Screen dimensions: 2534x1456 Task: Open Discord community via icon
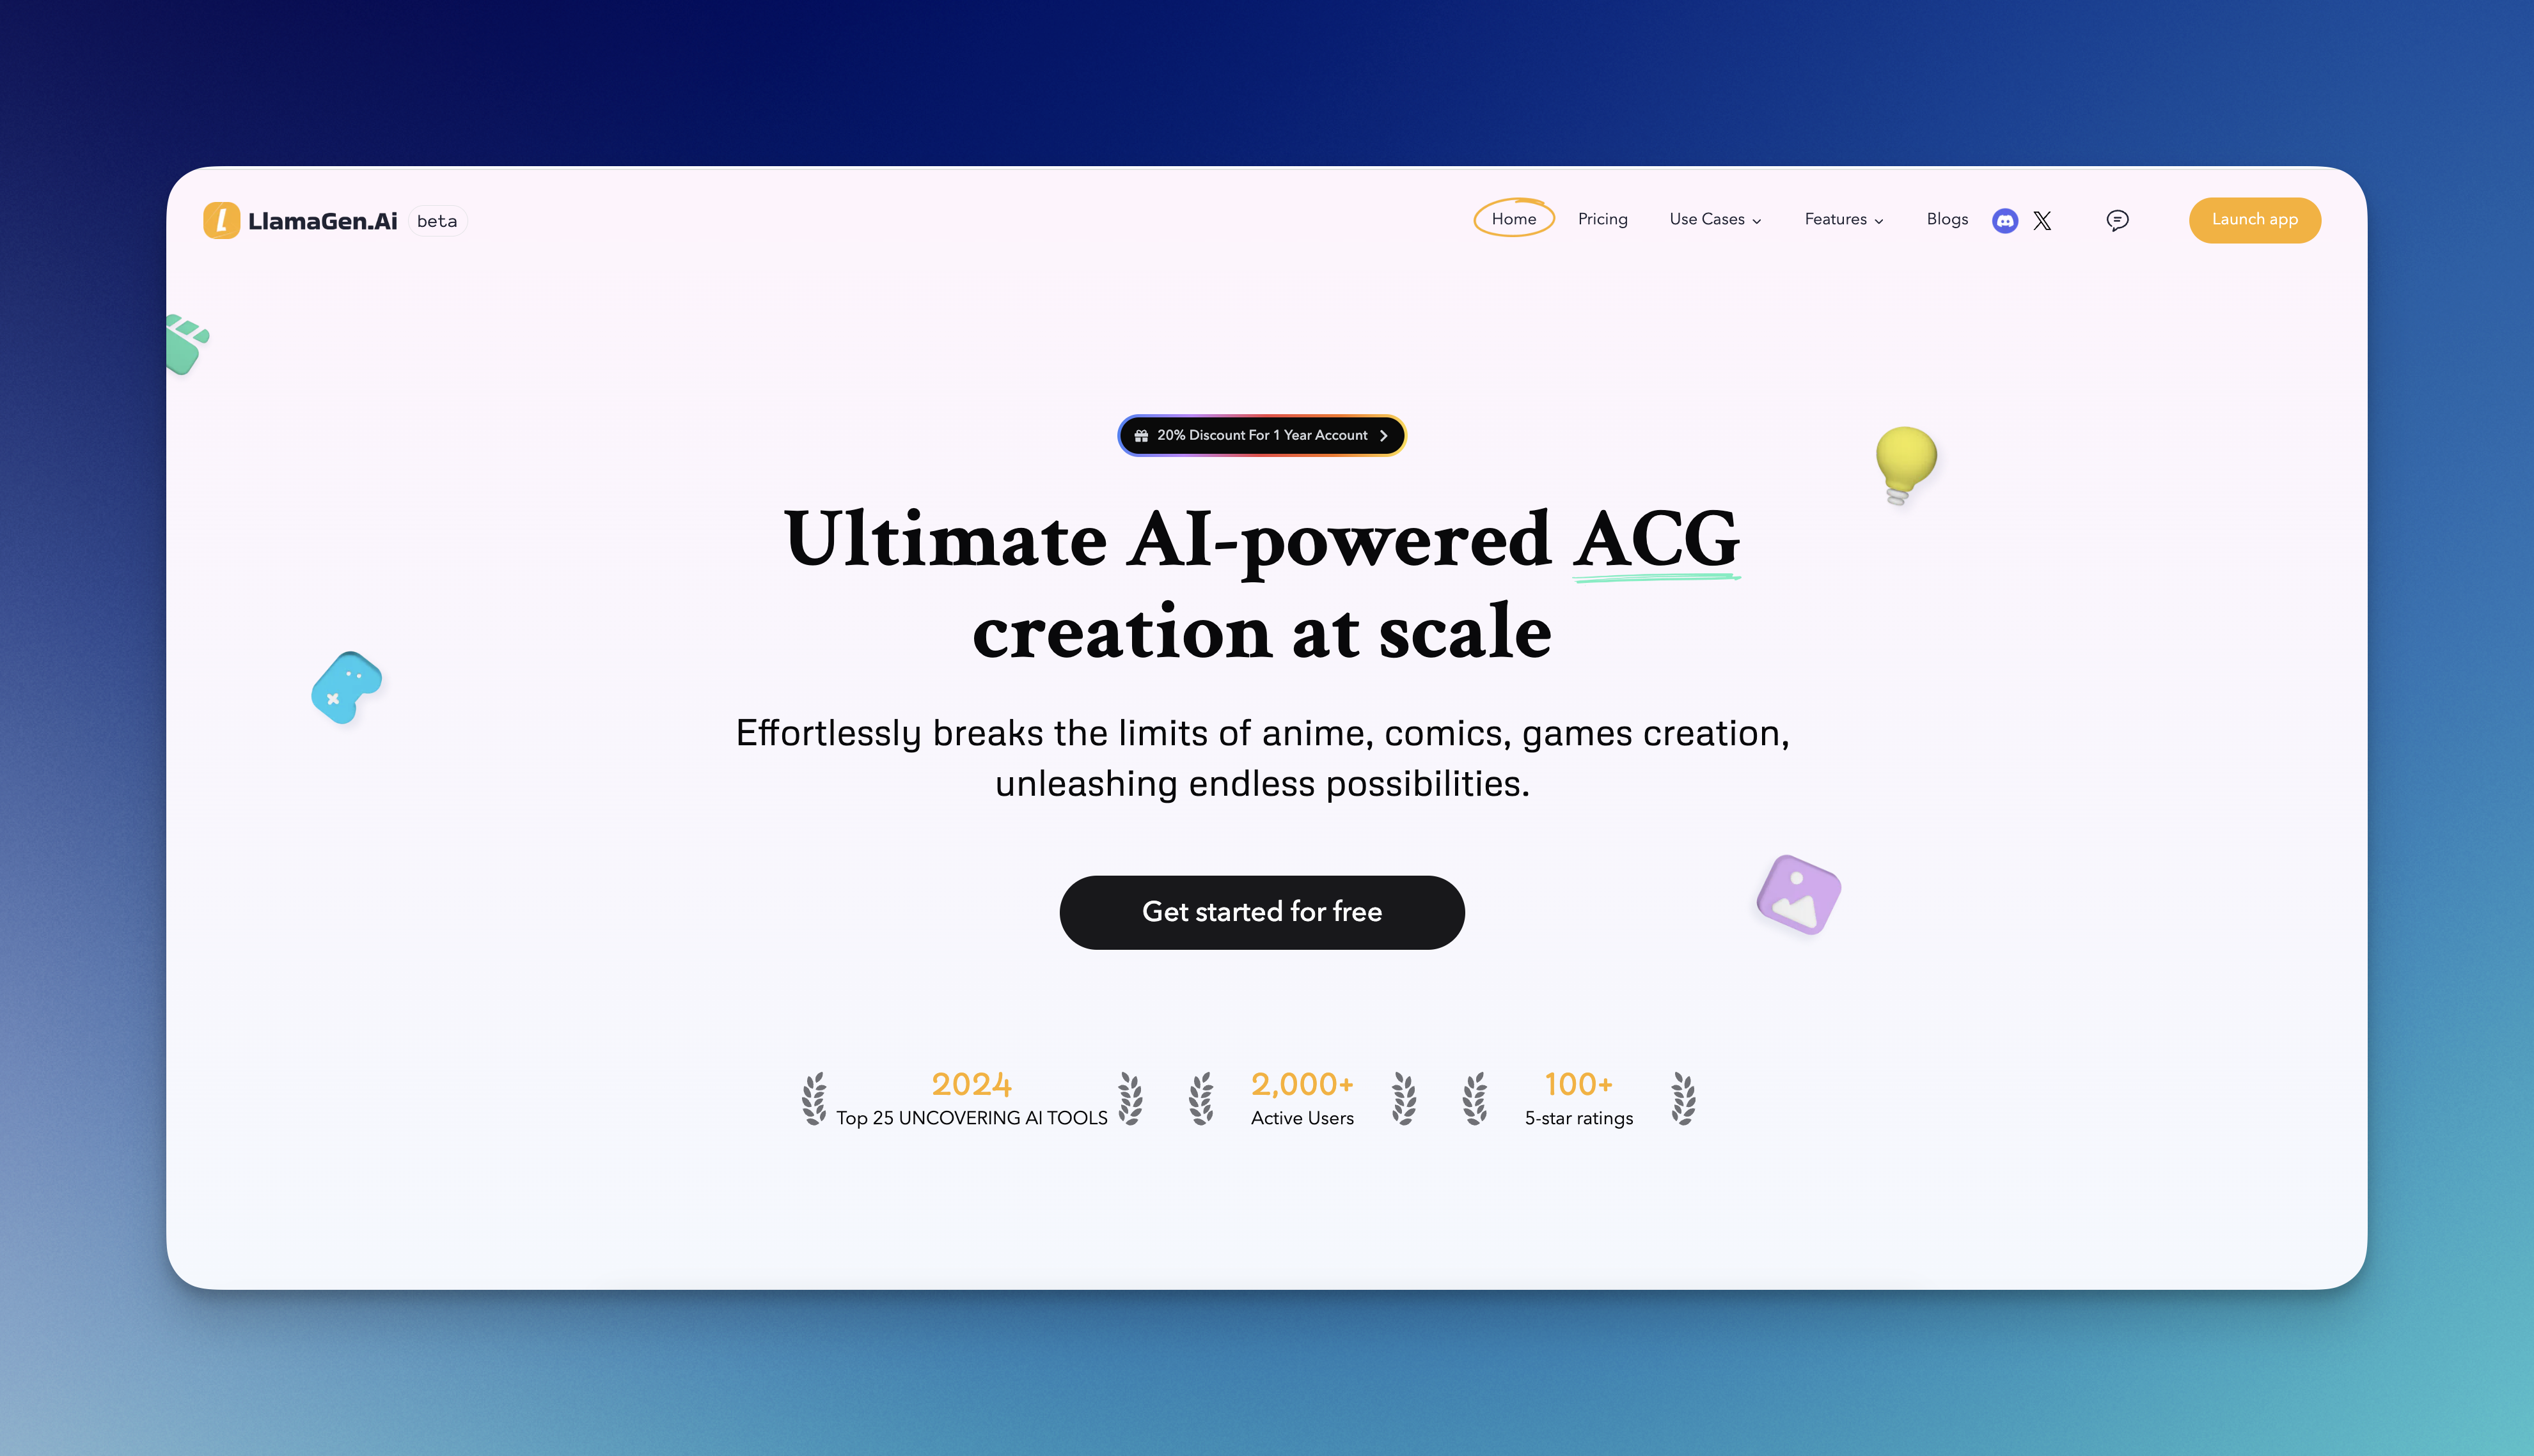[2005, 219]
